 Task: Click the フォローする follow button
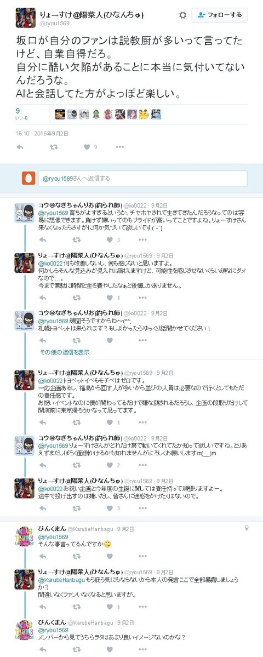pos(219,15)
